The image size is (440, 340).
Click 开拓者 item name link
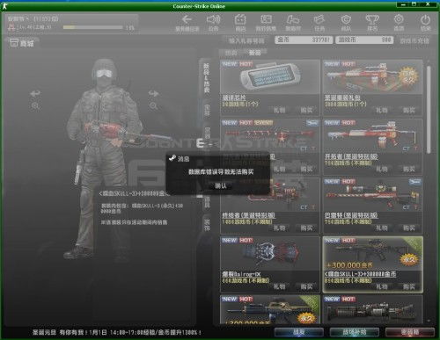click(x=351, y=156)
